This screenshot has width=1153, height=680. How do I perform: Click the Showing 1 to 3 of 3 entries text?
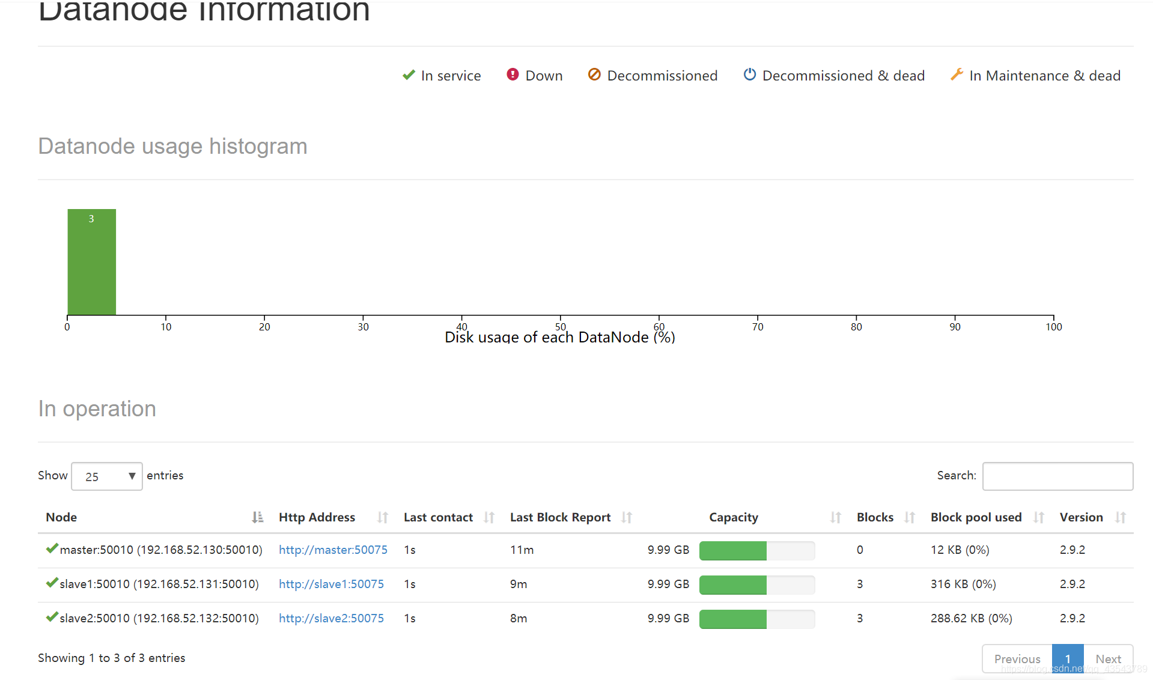[x=111, y=658]
